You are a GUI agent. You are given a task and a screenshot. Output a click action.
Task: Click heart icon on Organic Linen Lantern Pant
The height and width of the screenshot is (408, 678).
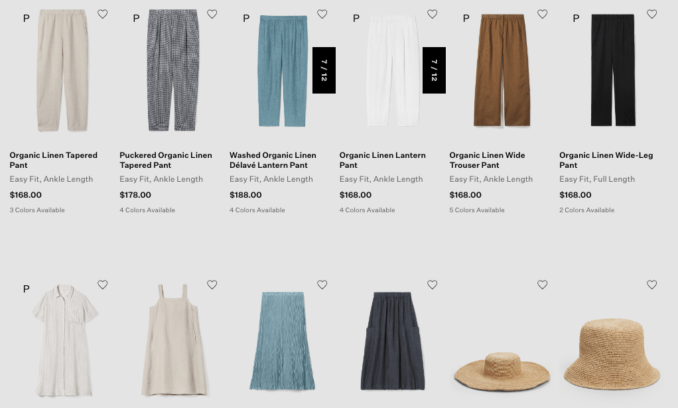pyautogui.click(x=432, y=14)
